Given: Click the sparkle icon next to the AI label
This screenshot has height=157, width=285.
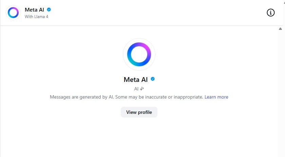Looking at the screenshot, I should coord(142,89).
